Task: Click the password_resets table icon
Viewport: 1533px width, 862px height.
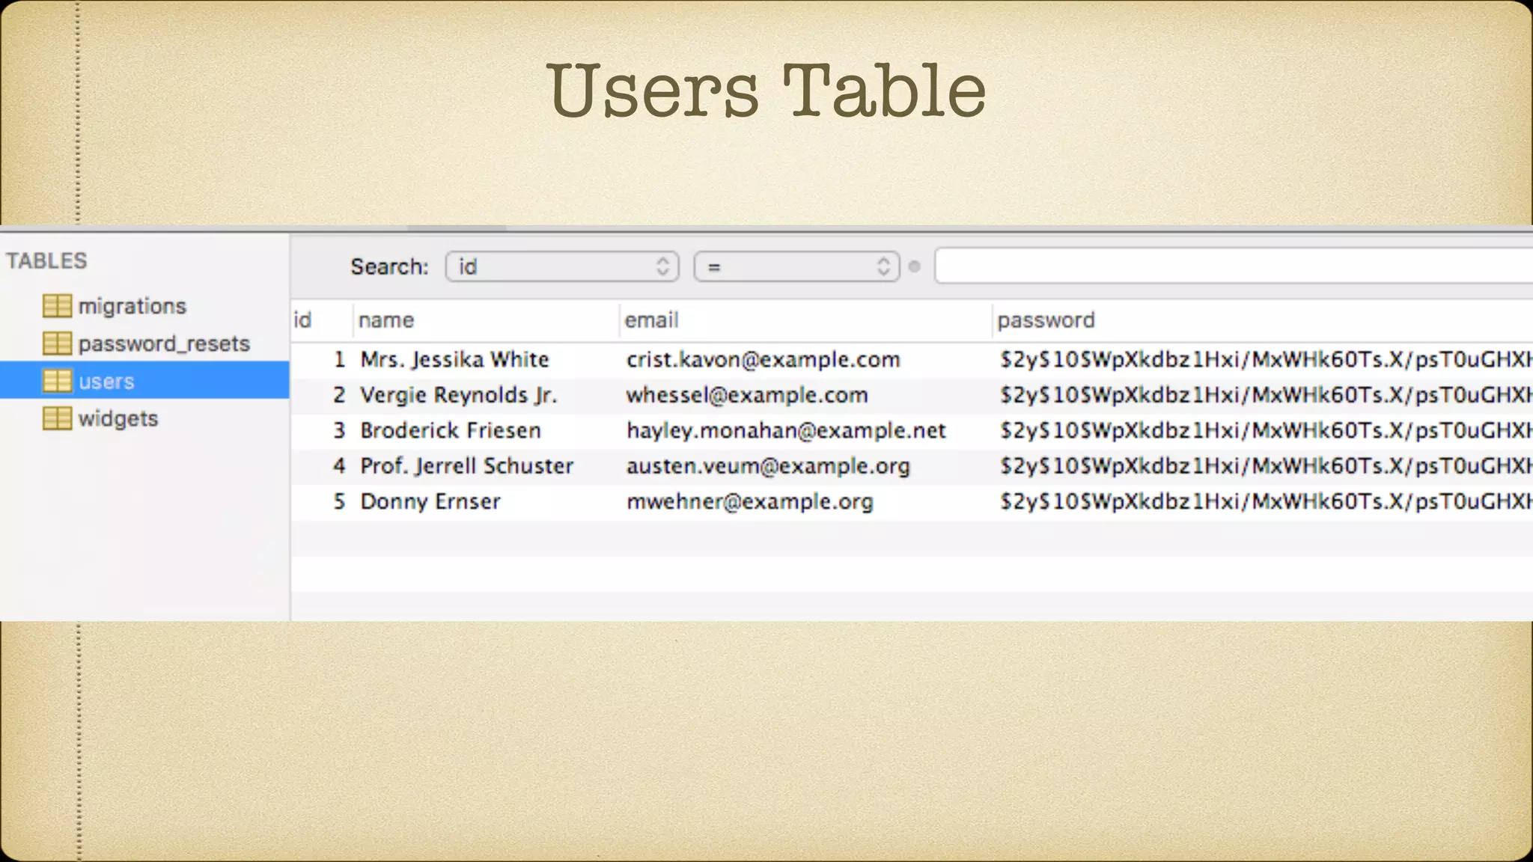Action: pyautogui.click(x=58, y=343)
